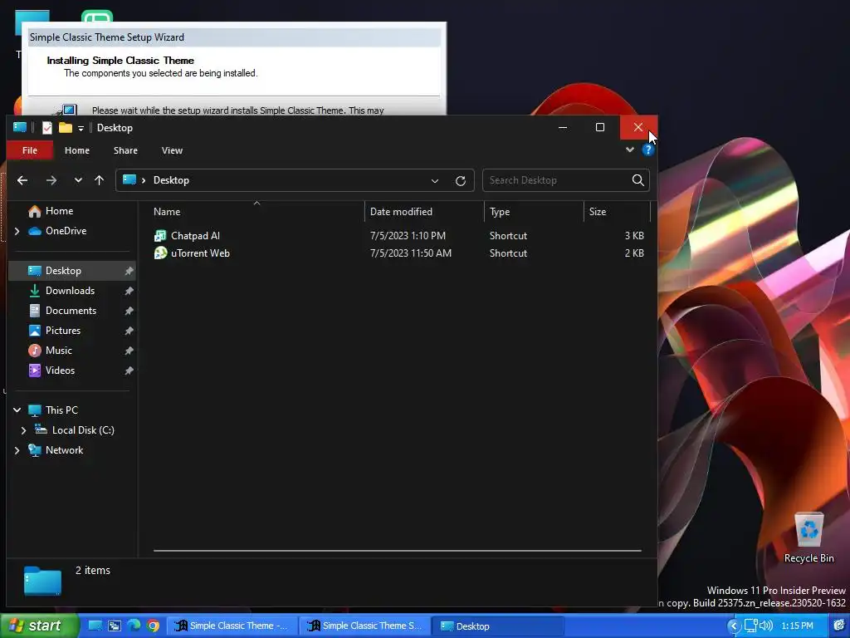Click the Task View quick launch icon
Image resolution: width=850 pixels, height=638 pixels.
tap(115, 626)
